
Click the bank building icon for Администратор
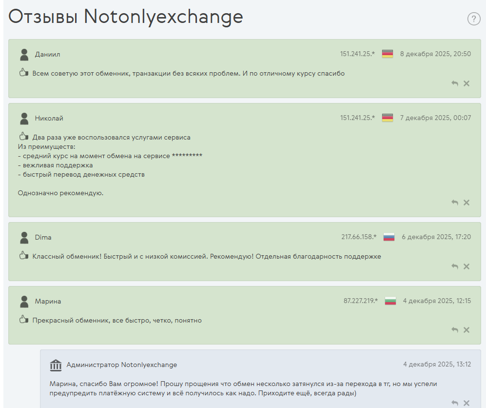56,365
